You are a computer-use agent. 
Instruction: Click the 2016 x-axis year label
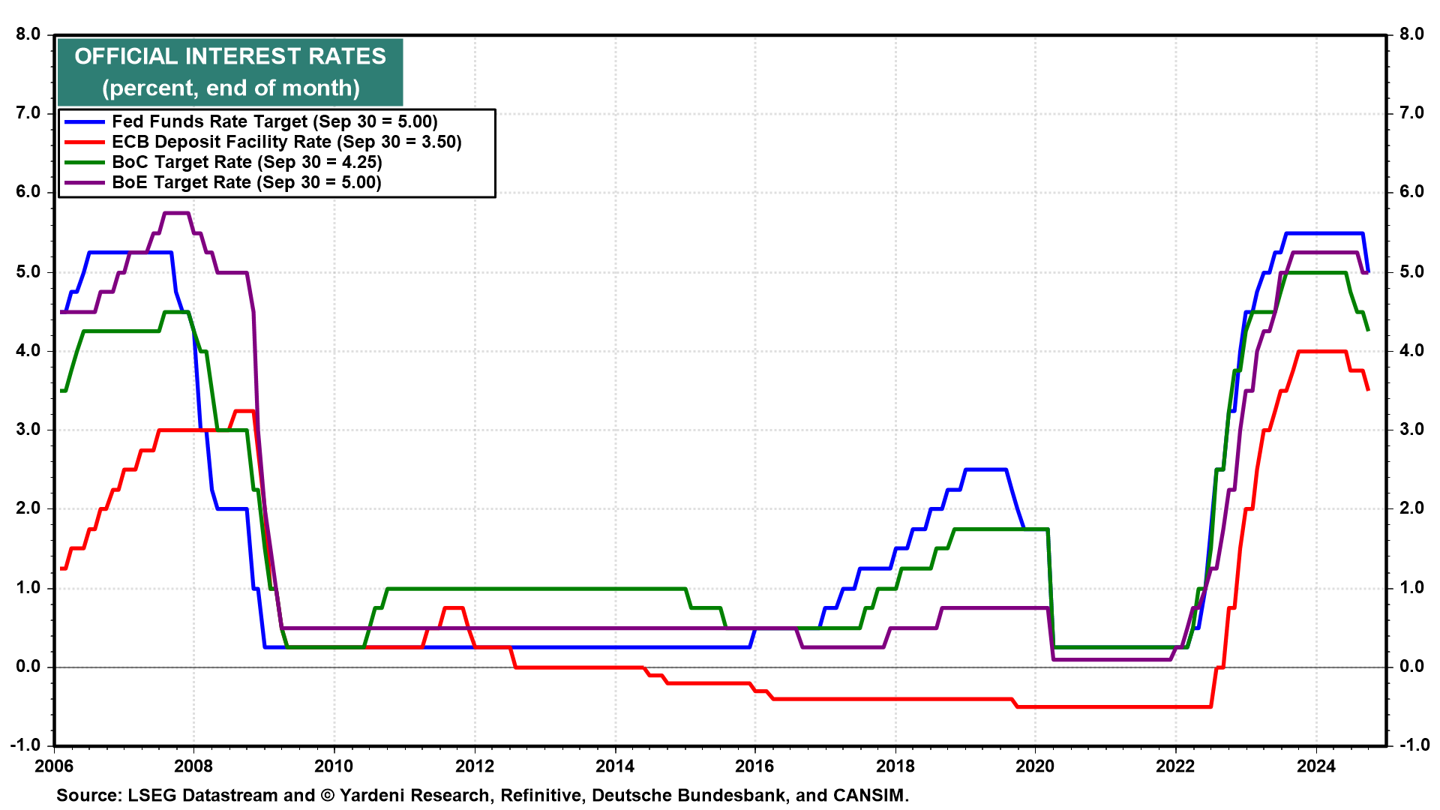pos(754,766)
